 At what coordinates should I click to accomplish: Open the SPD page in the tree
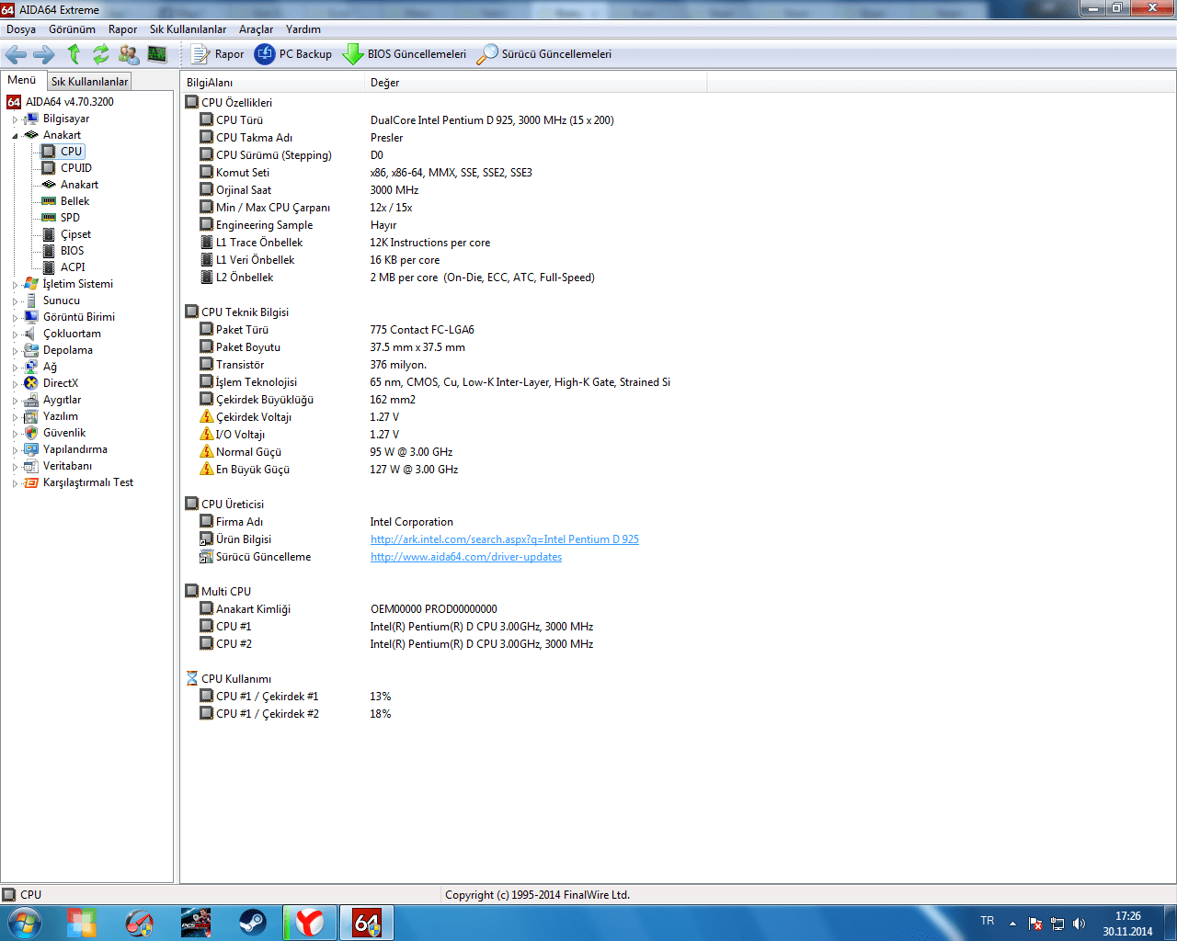71,218
